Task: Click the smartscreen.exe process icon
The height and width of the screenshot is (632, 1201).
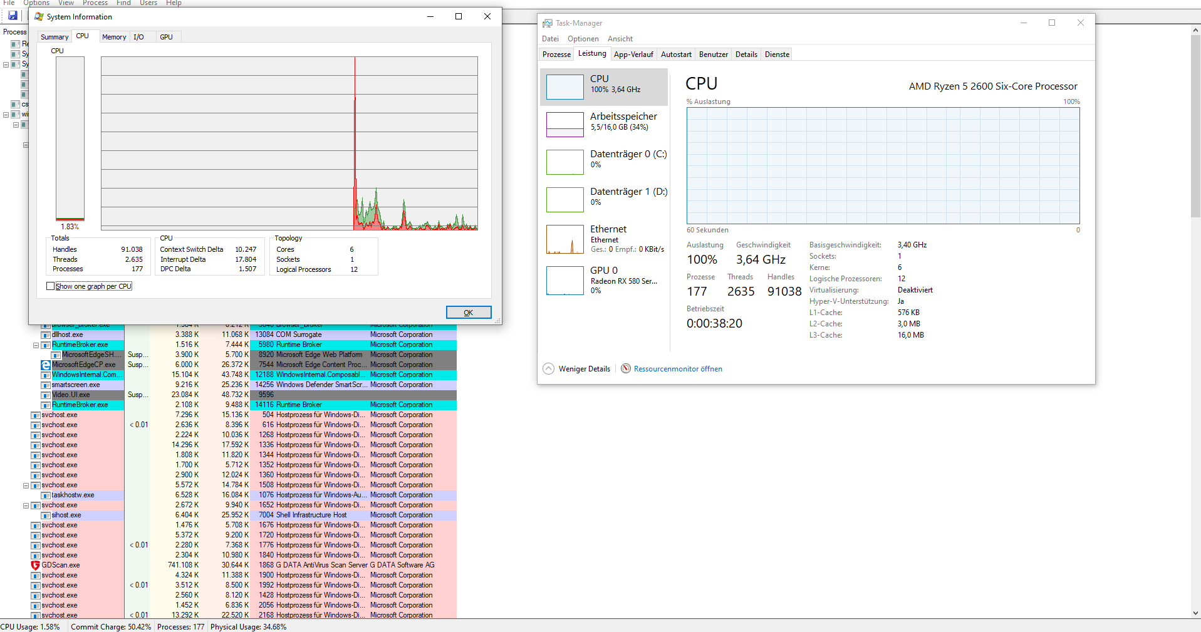Action: [46, 385]
